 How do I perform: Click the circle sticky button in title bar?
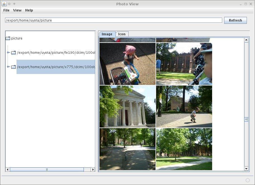pyautogui.click(x=9, y=4)
